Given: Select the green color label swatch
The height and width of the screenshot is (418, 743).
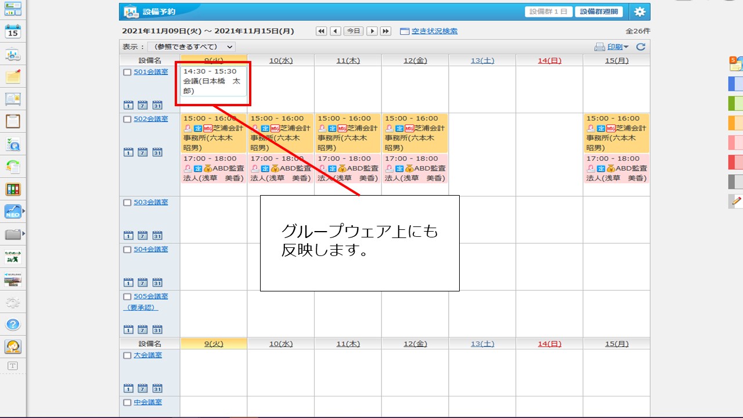Looking at the screenshot, I should 735,103.
